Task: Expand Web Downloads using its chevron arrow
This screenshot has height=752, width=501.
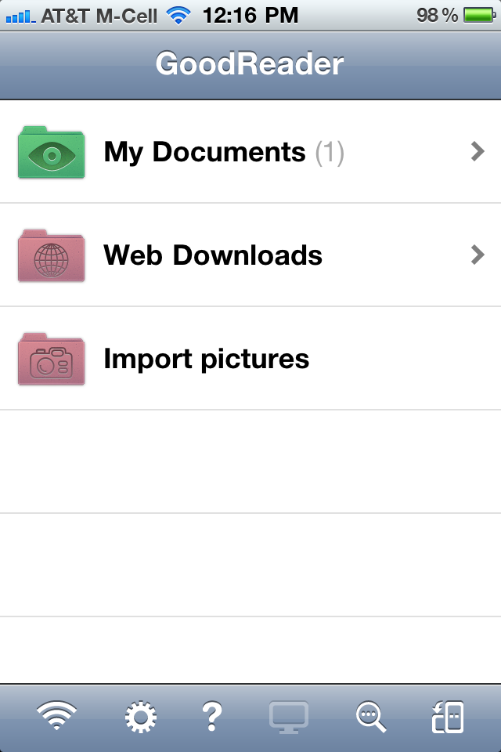Action: pos(478,255)
